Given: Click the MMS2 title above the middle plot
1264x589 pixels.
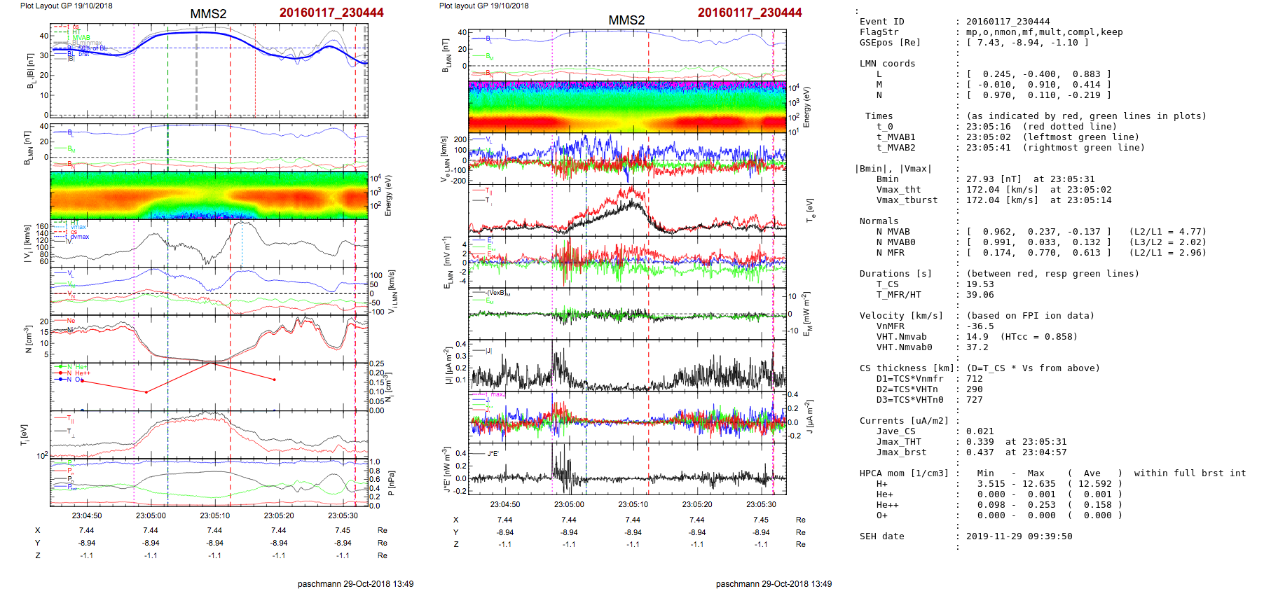Looking at the screenshot, I should (626, 20).
